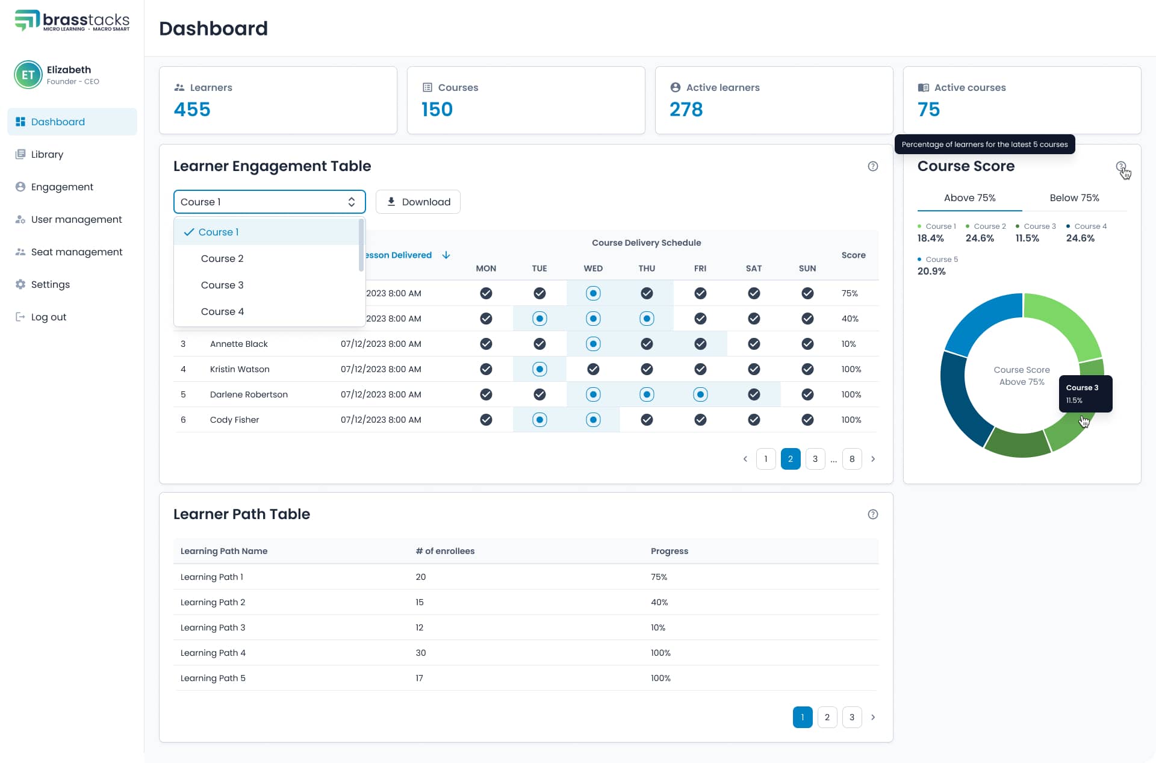This screenshot has width=1156, height=763.
Task: Click the Active courses icon
Action: (923, 87)
